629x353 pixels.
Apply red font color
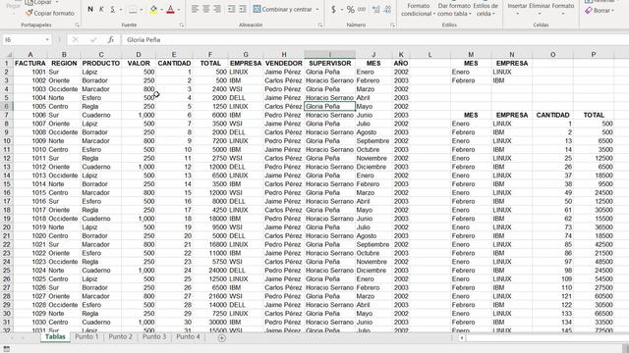pyautogui.click(x=170, y=9)
